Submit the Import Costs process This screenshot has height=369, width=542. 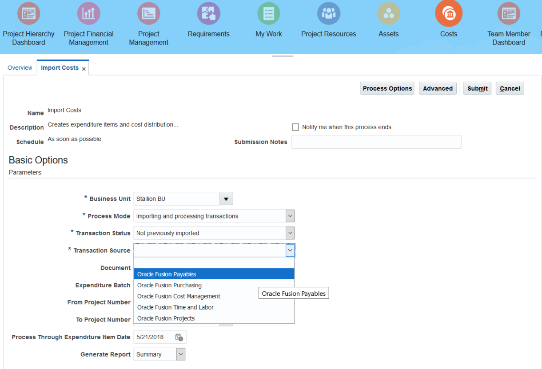(x=478, y=88)
